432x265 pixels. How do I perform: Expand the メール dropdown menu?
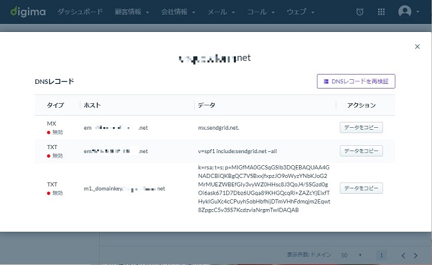tap(221, 12)
